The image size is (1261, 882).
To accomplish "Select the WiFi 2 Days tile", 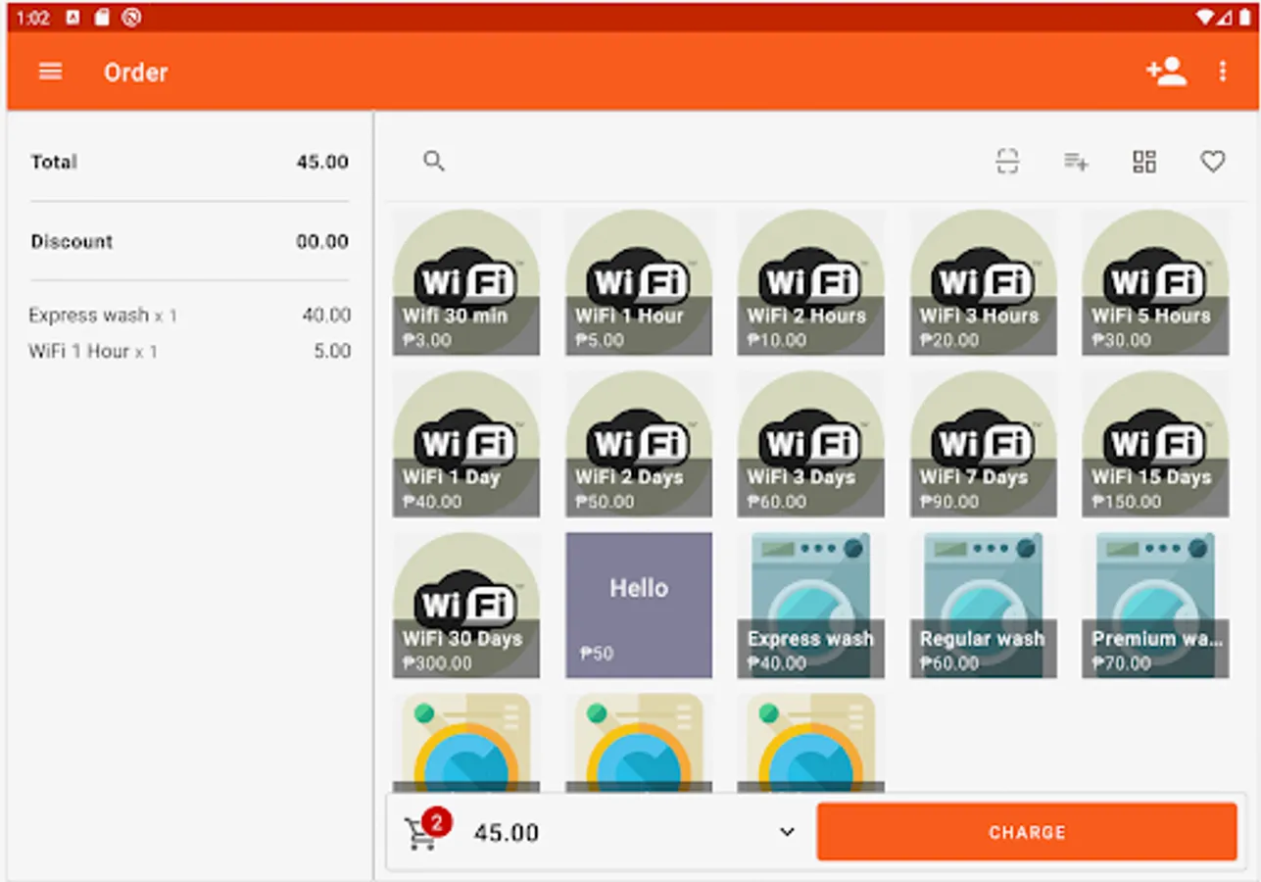I will tap(639, 444).
